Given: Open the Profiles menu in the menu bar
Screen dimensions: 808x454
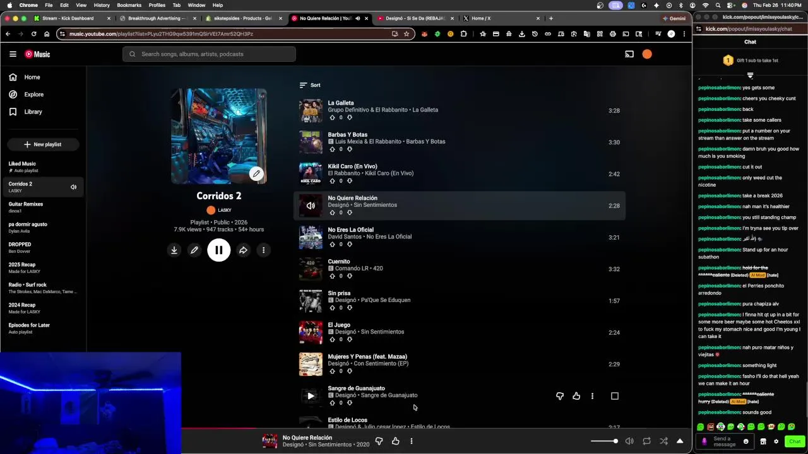Looking at the screenshot, I should click(157, 5).
